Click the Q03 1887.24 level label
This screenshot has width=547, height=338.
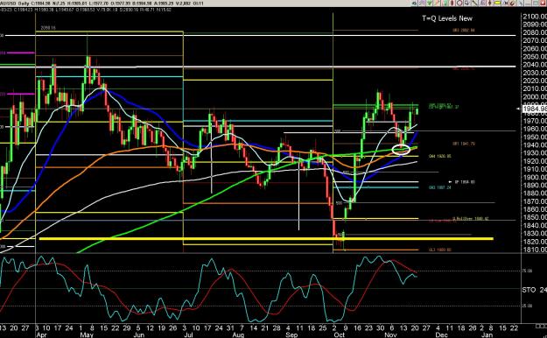pos(440,187)
